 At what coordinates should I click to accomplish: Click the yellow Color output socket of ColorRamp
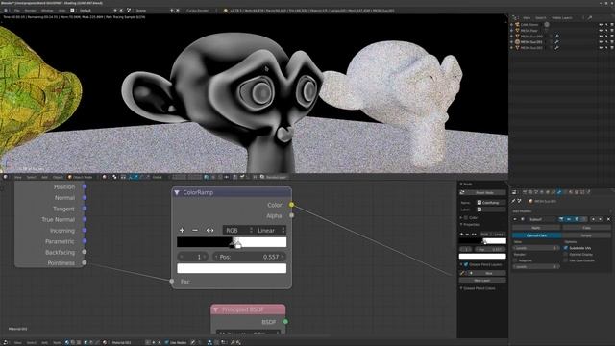[291, 205]
